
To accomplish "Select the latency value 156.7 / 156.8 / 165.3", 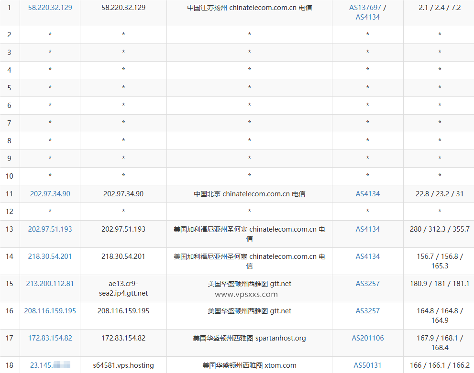I will [x=440, y=261].
